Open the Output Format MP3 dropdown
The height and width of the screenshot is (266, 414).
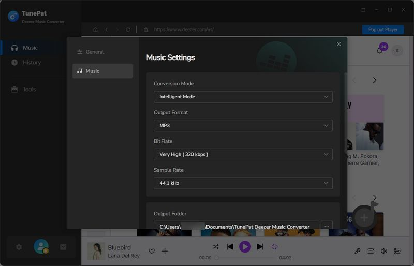point(243,125)
